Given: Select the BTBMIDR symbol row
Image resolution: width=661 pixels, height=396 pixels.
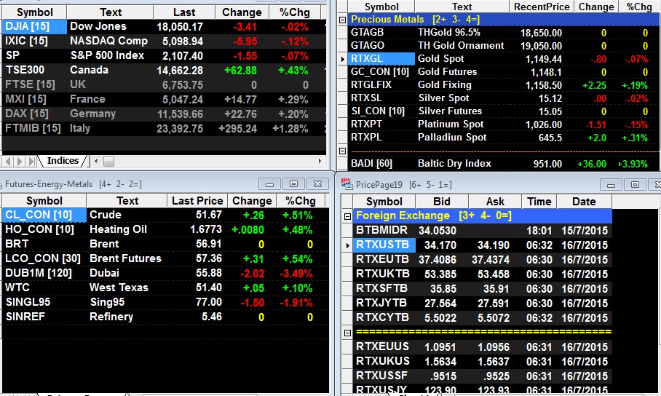Looking at the screenshot, I should click(x=482, y=230).
